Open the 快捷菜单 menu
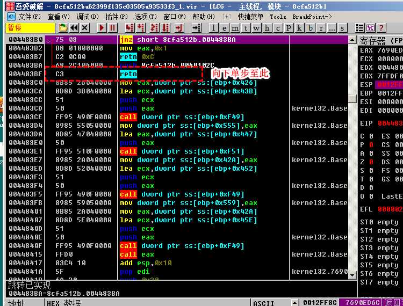403x306 pixels. (250, 17)
